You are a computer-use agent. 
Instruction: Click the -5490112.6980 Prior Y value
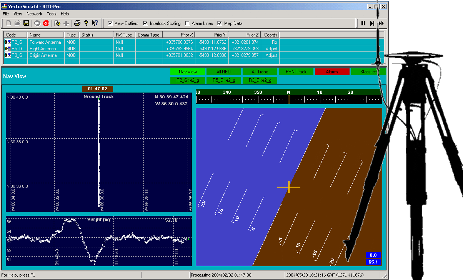212,55
